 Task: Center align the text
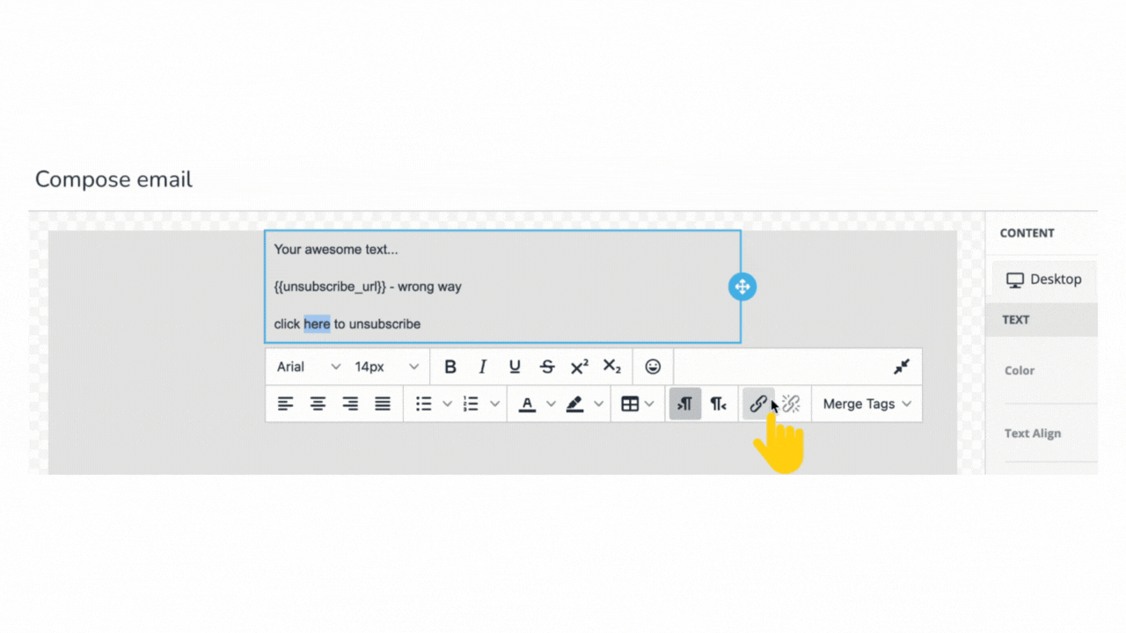[x=318, y=404]
